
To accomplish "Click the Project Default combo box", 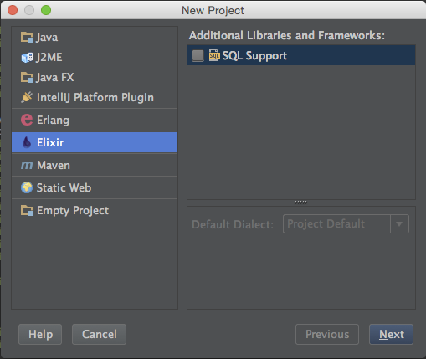I will [x=346, y=223].
